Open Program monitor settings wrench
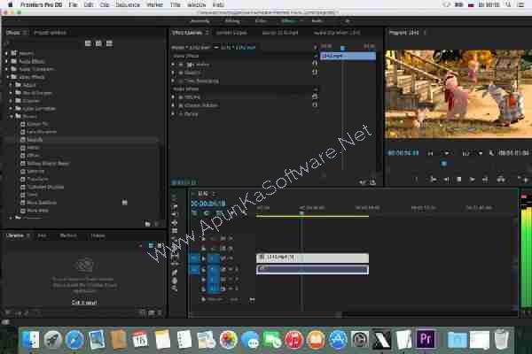The width and height of the screenshot is (532, 354). (x=491, y=153)
